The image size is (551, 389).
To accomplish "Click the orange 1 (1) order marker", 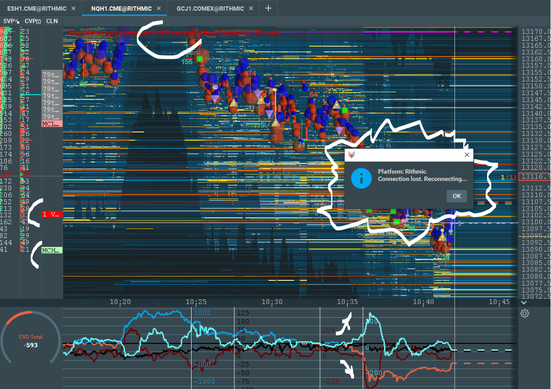I will (x=508, y=177).
